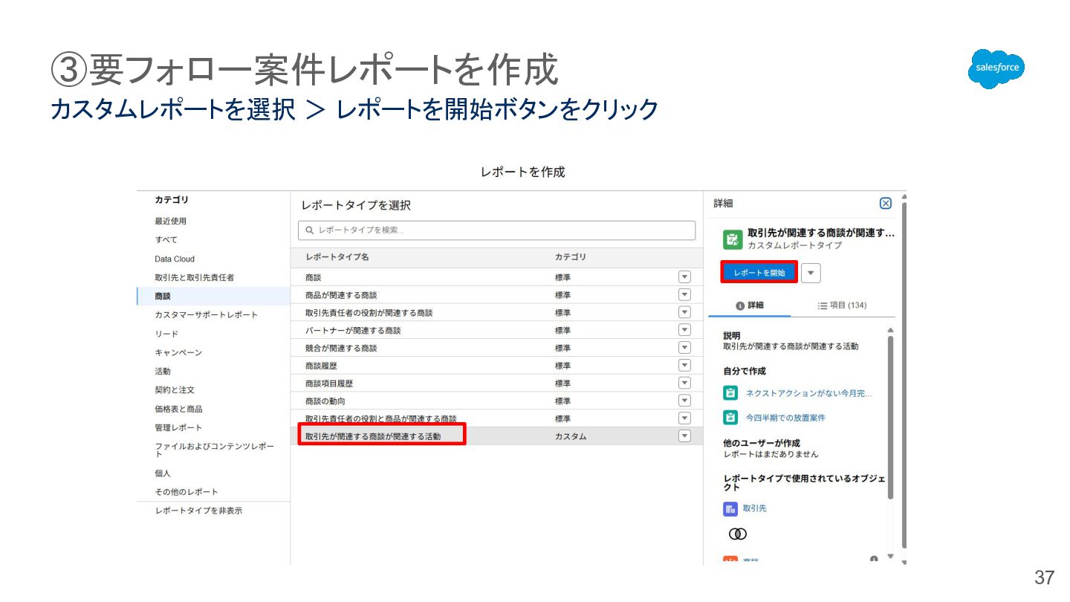Open the 今四半期での放置案件 report link
The image size is (1070, 602).
(x=785, y=418)
